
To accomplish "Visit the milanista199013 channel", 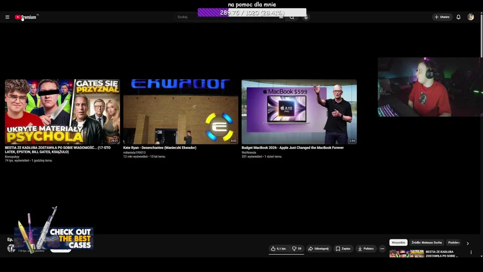I will coord(134,153).
